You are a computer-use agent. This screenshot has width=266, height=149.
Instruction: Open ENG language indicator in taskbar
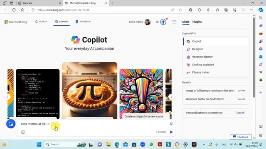[224, 144]
